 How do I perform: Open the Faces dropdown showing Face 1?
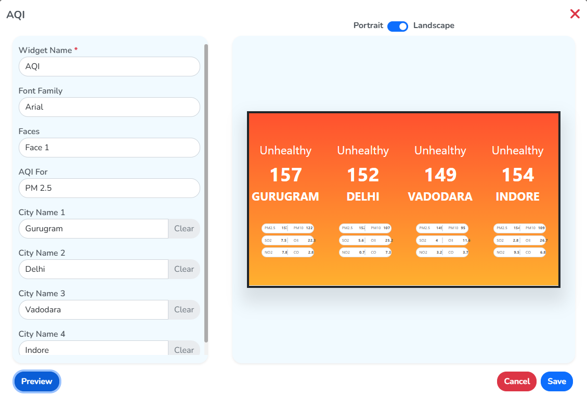tap(109, 148)
